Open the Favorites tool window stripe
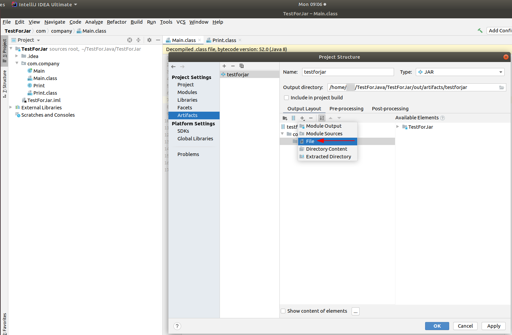 [5, 323]
